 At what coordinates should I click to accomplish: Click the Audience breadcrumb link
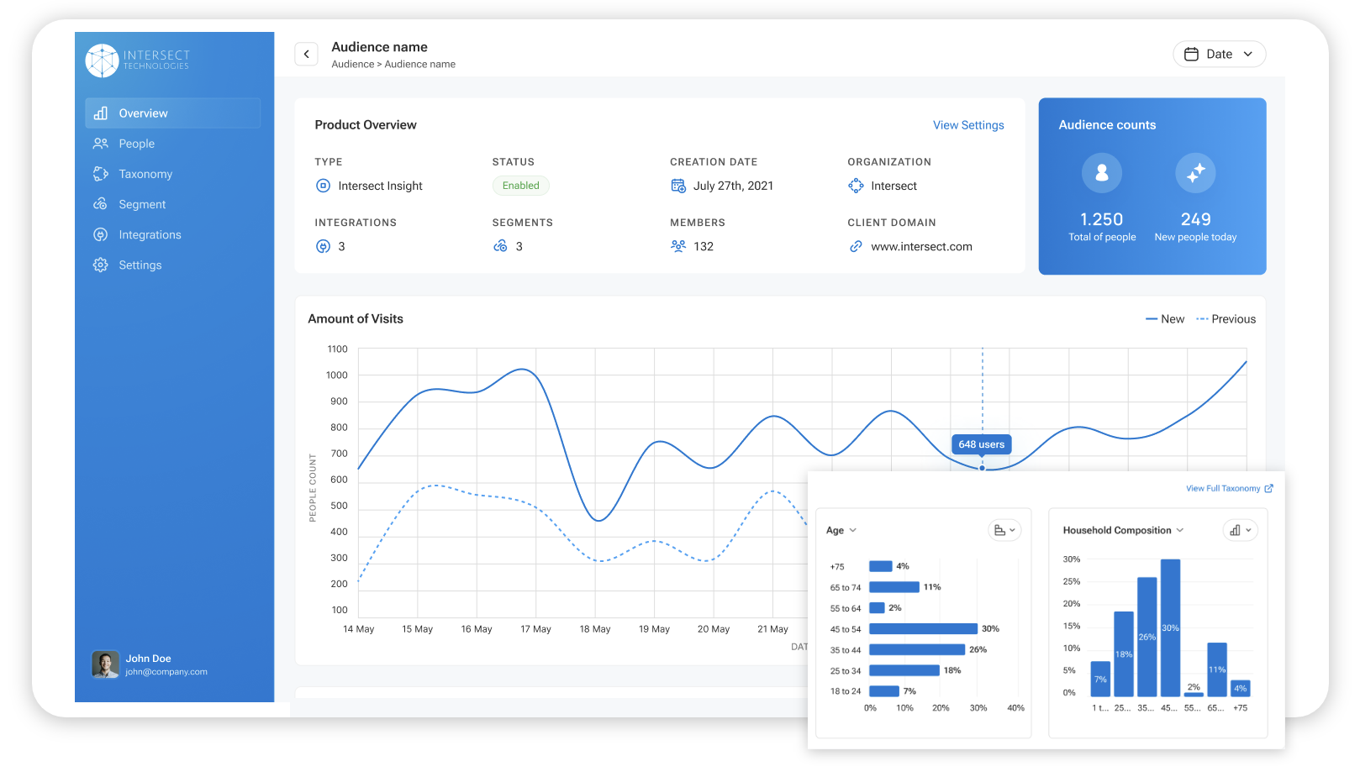(353, 64)
